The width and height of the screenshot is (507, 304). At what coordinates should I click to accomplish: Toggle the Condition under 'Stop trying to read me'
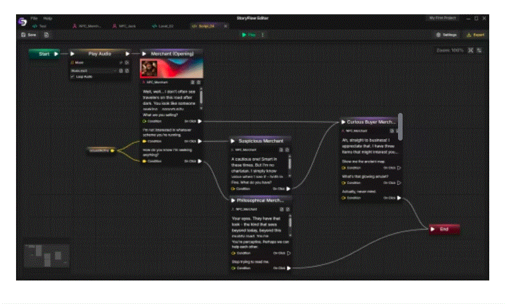point(233,268)
